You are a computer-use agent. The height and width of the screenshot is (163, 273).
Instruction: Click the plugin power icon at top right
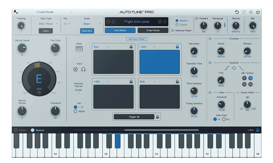tap(258, 12)
